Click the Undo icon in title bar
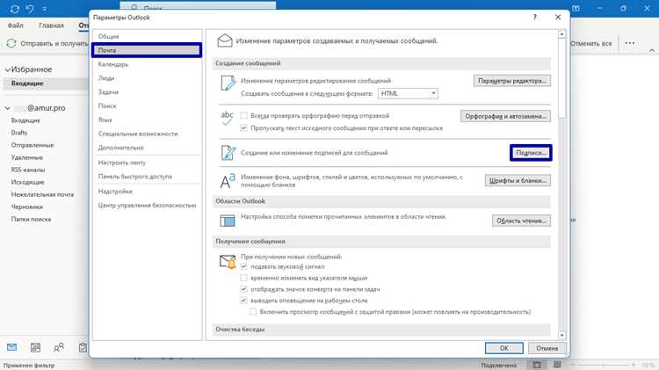This screenshot has height=370, width=659. point(29,9)
